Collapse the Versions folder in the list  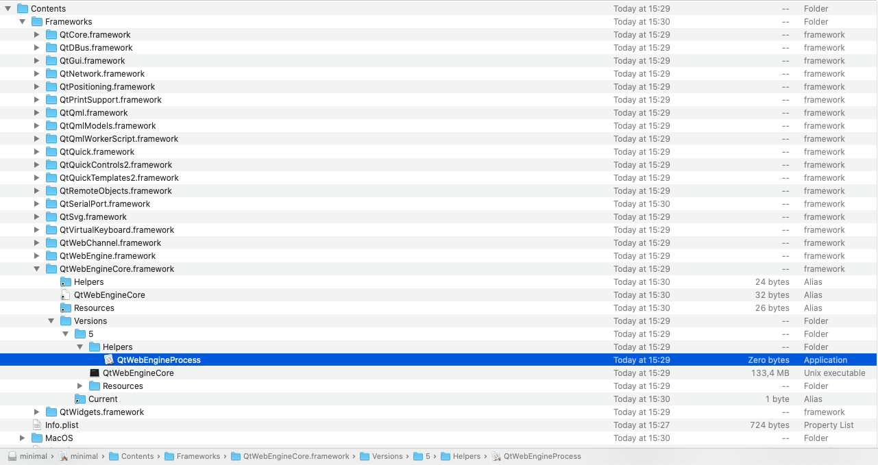coord(51,321)
